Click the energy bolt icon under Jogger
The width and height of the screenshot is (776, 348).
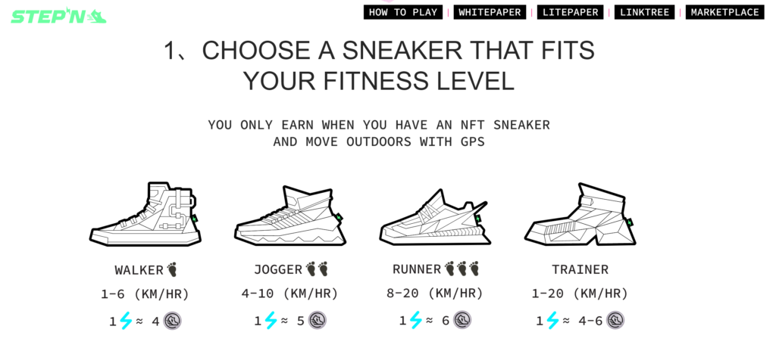(x=271, y=320)
